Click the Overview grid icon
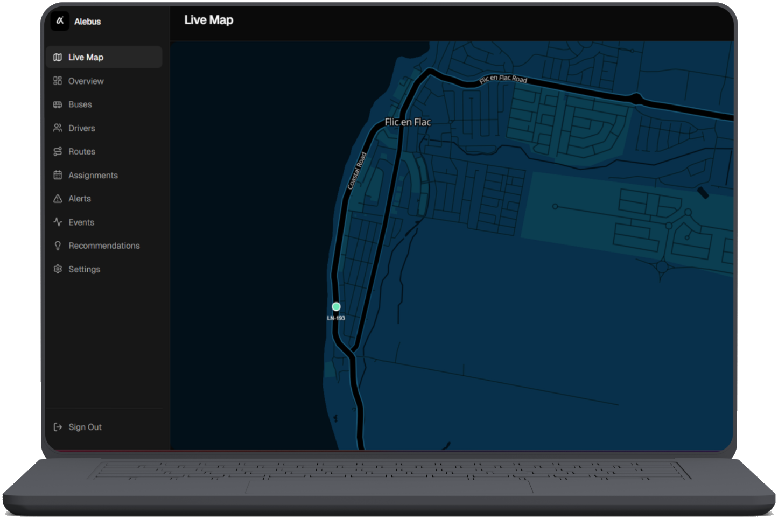778x519 pixels. point(58,81)
